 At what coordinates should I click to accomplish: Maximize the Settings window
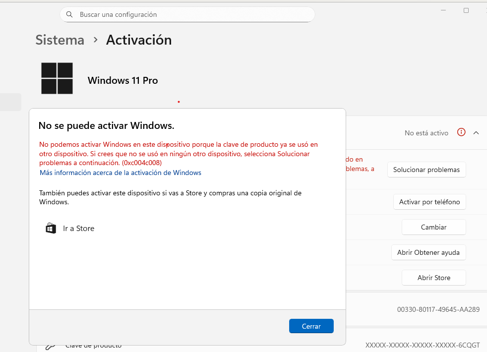click(x=466, y=10)
